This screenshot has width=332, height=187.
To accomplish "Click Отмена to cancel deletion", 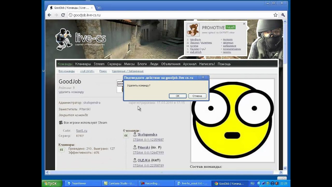I will 197,96.
